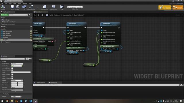The width and height of the screenshot is (184, 103).
Task: Favorite this graph with star icon
Action: pos(35,15)
